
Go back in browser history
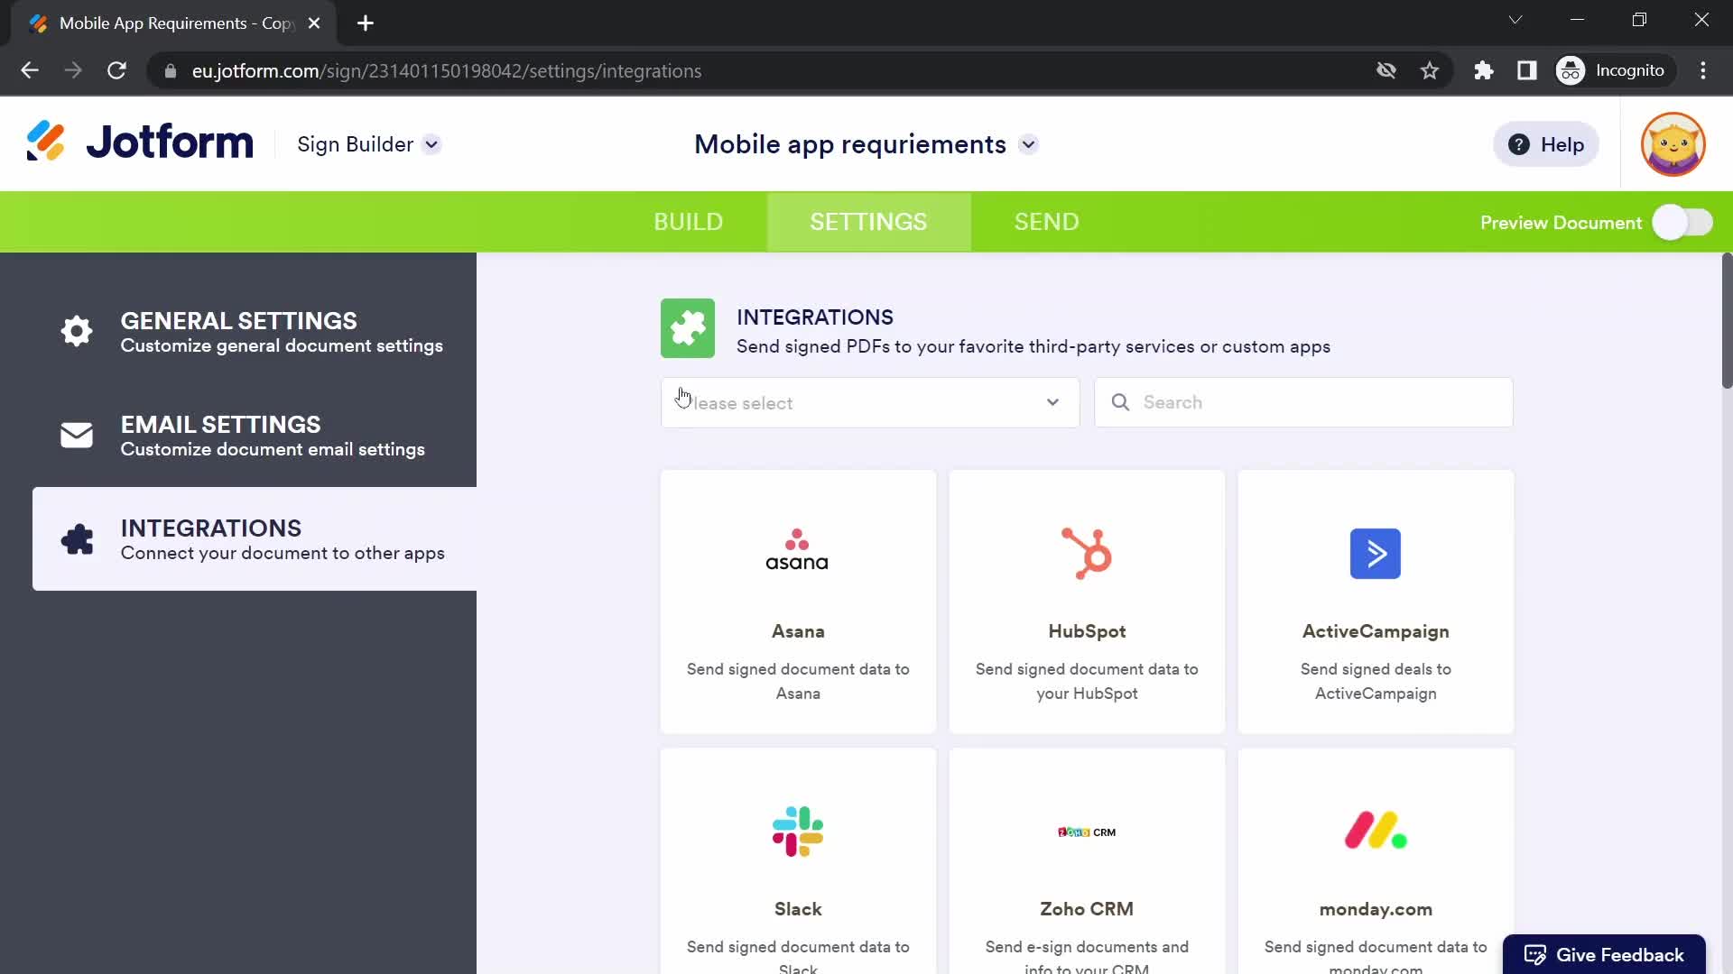(x=30, y=70)
